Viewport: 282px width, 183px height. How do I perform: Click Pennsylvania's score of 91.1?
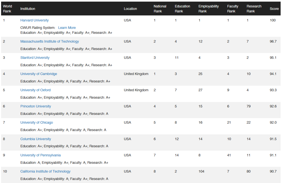coord(273,155)
